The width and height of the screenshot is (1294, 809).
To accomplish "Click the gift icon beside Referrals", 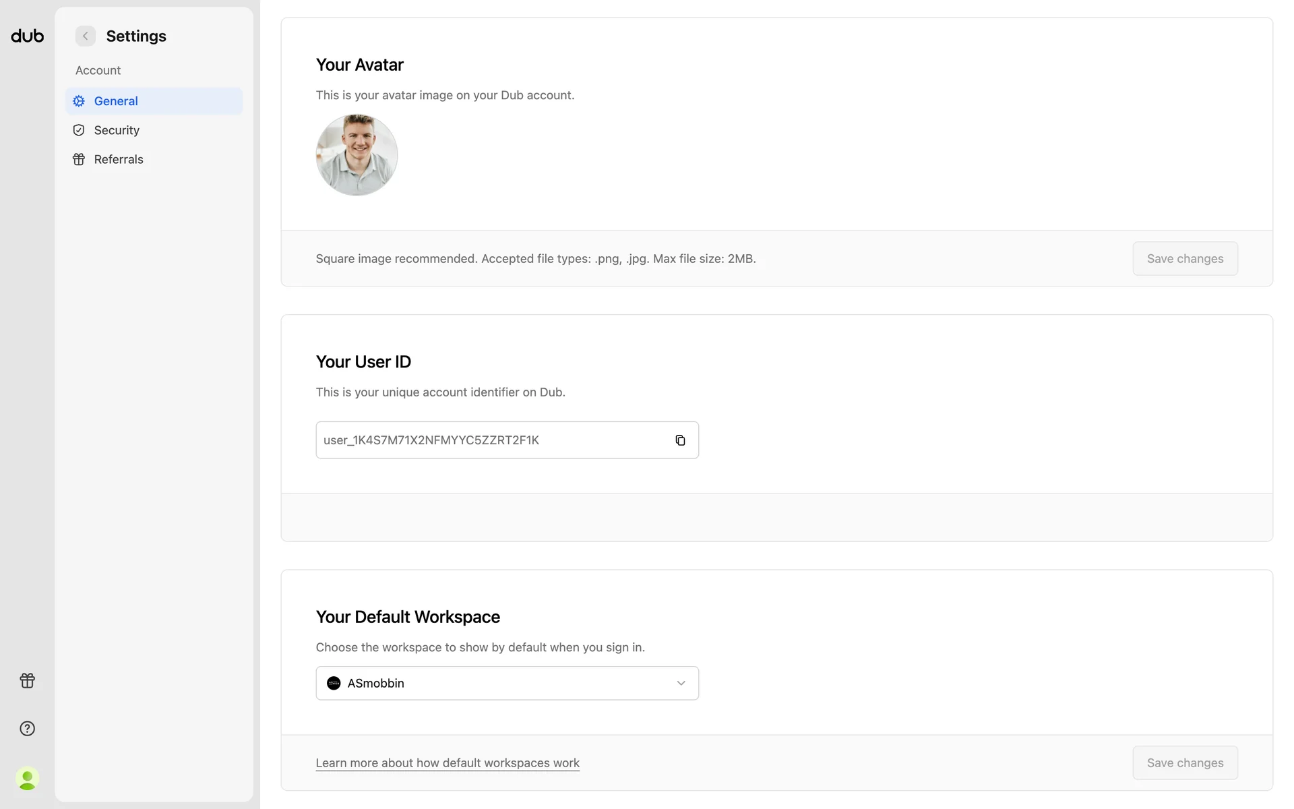I will 79,159.
